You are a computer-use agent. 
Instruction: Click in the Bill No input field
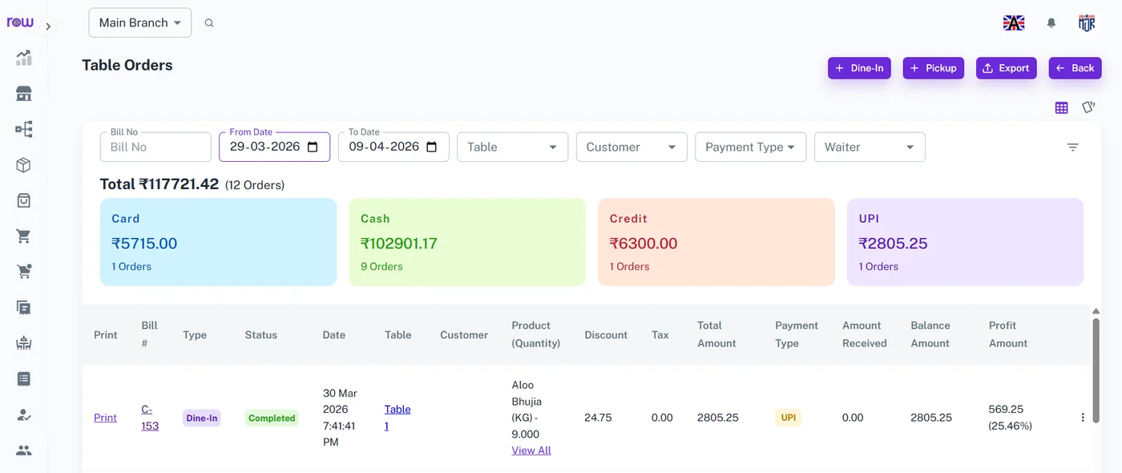point(155,147)
